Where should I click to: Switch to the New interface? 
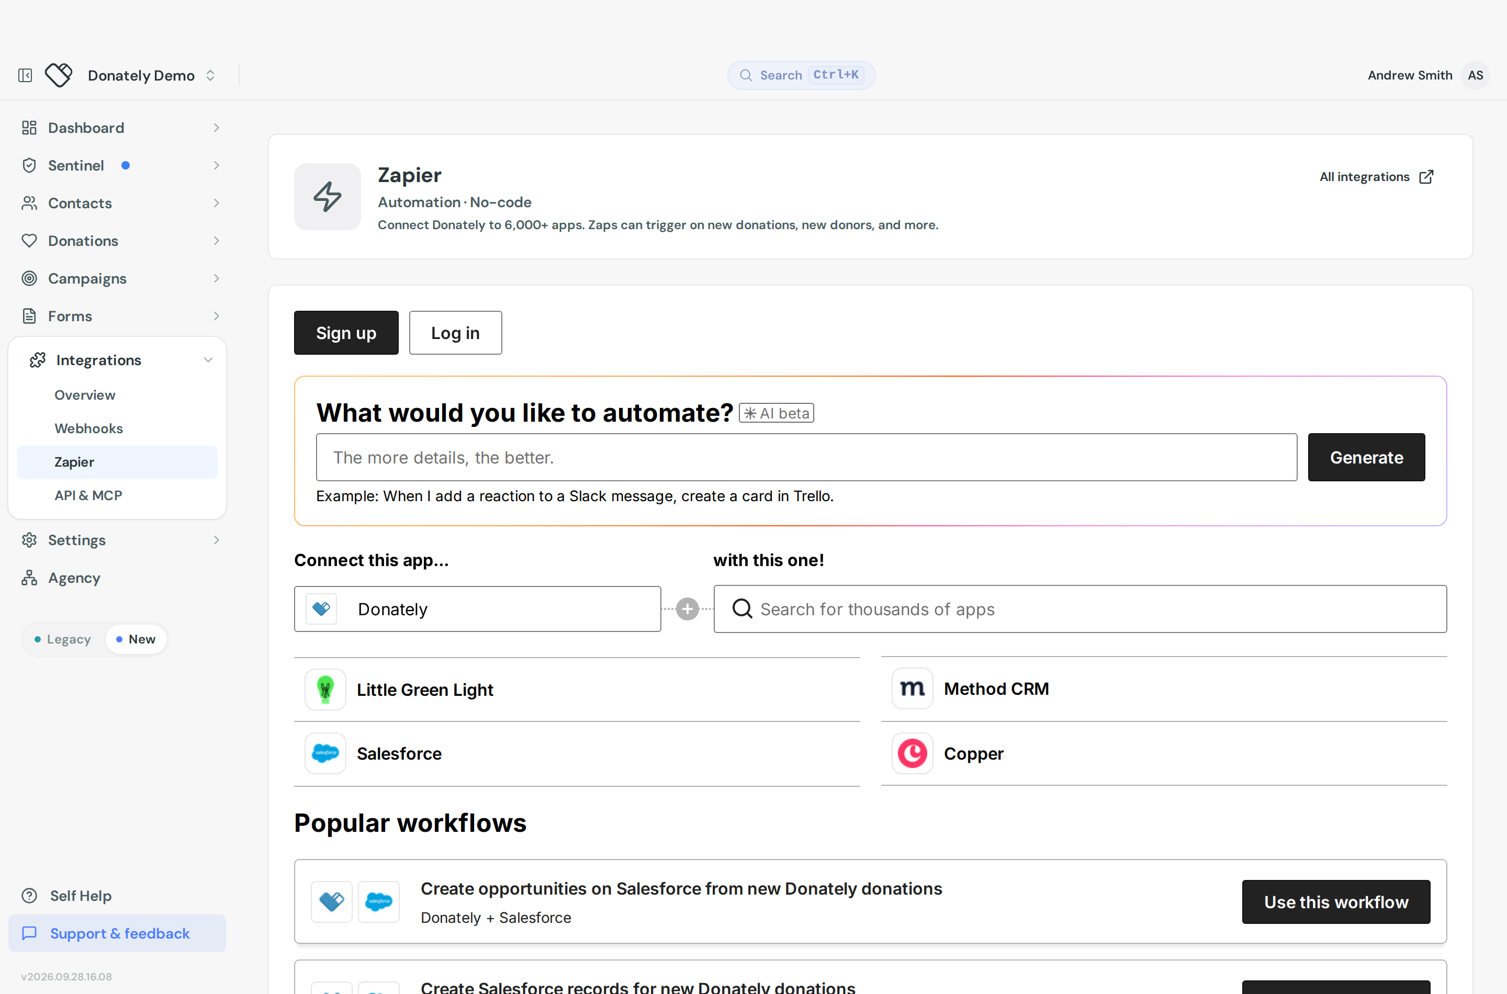coord(136,639)
